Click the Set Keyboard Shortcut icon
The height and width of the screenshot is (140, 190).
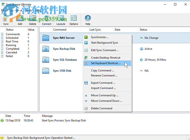pos(86,63)
